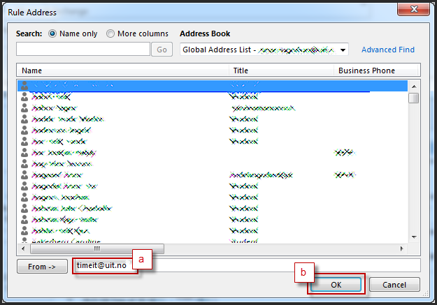This screenshot has height=305, width=437.
Task: Click the vertical scrollbar down arrow
Action: pyautogui.click(x=414, y=237)
